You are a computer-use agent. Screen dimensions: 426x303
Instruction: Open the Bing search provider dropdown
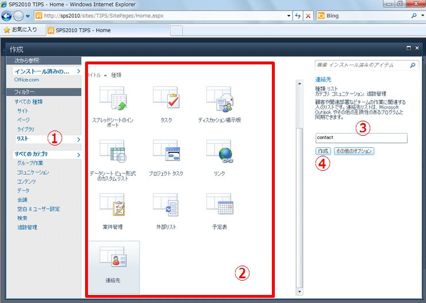423,16
